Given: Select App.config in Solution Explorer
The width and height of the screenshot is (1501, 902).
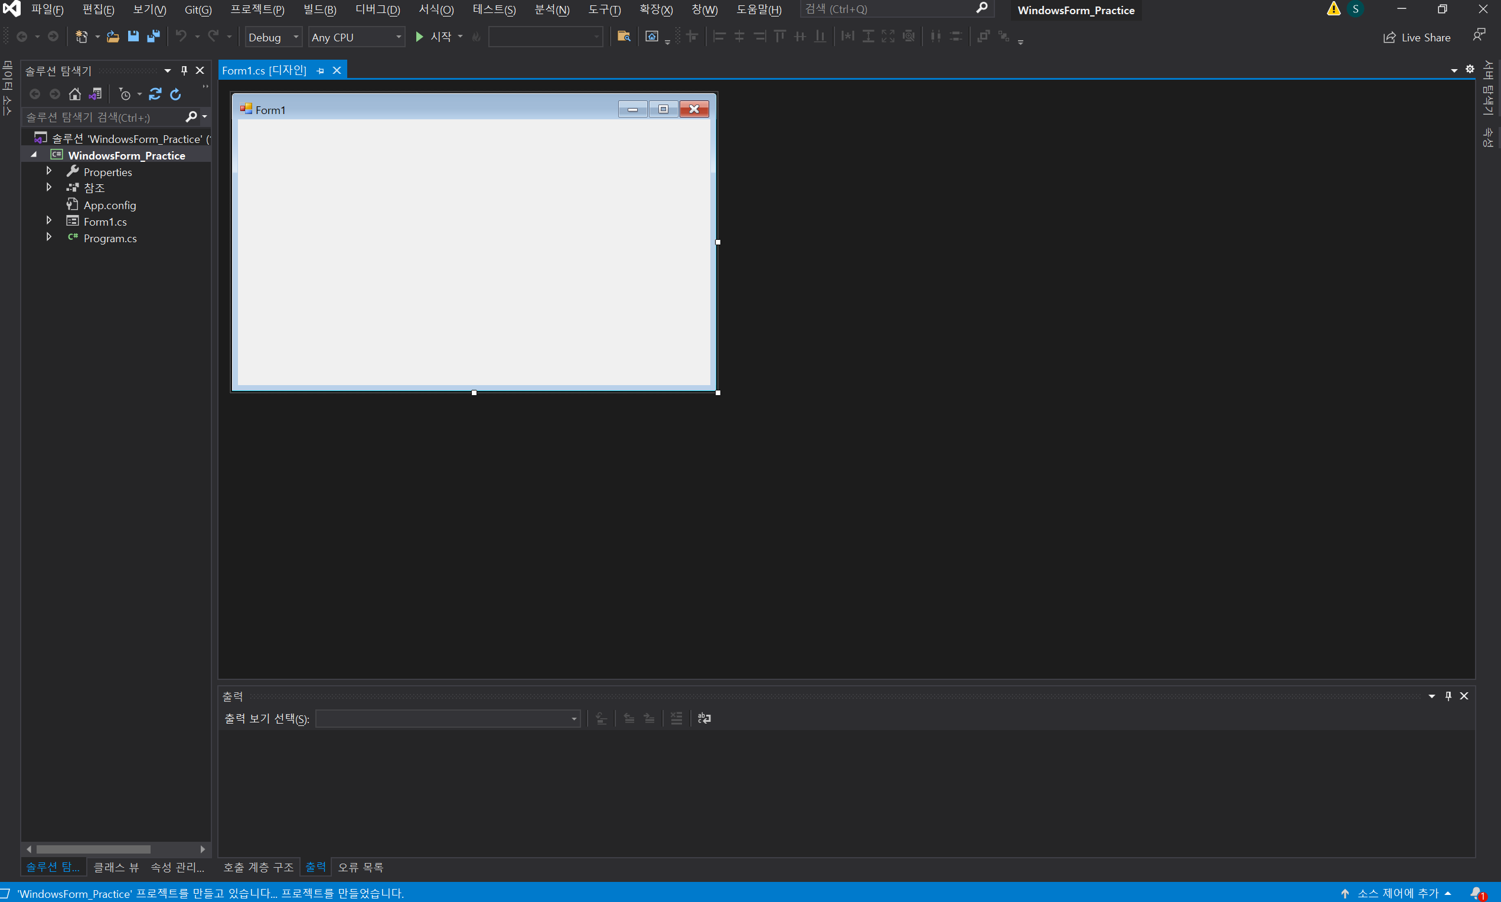Looking at the screenshot, I should [110, 205].
